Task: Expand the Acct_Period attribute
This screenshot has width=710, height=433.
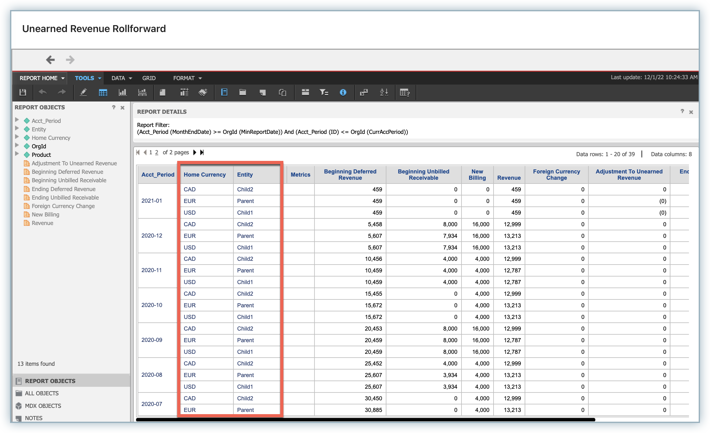Action: (x=17, y=120)
